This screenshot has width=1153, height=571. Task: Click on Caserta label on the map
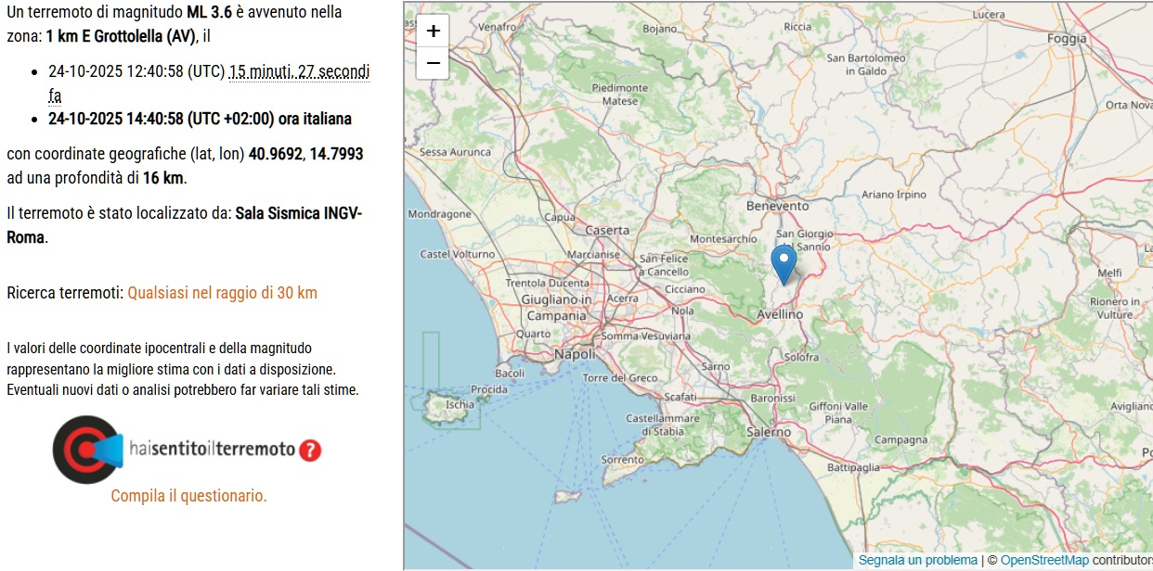coord(607,230)
